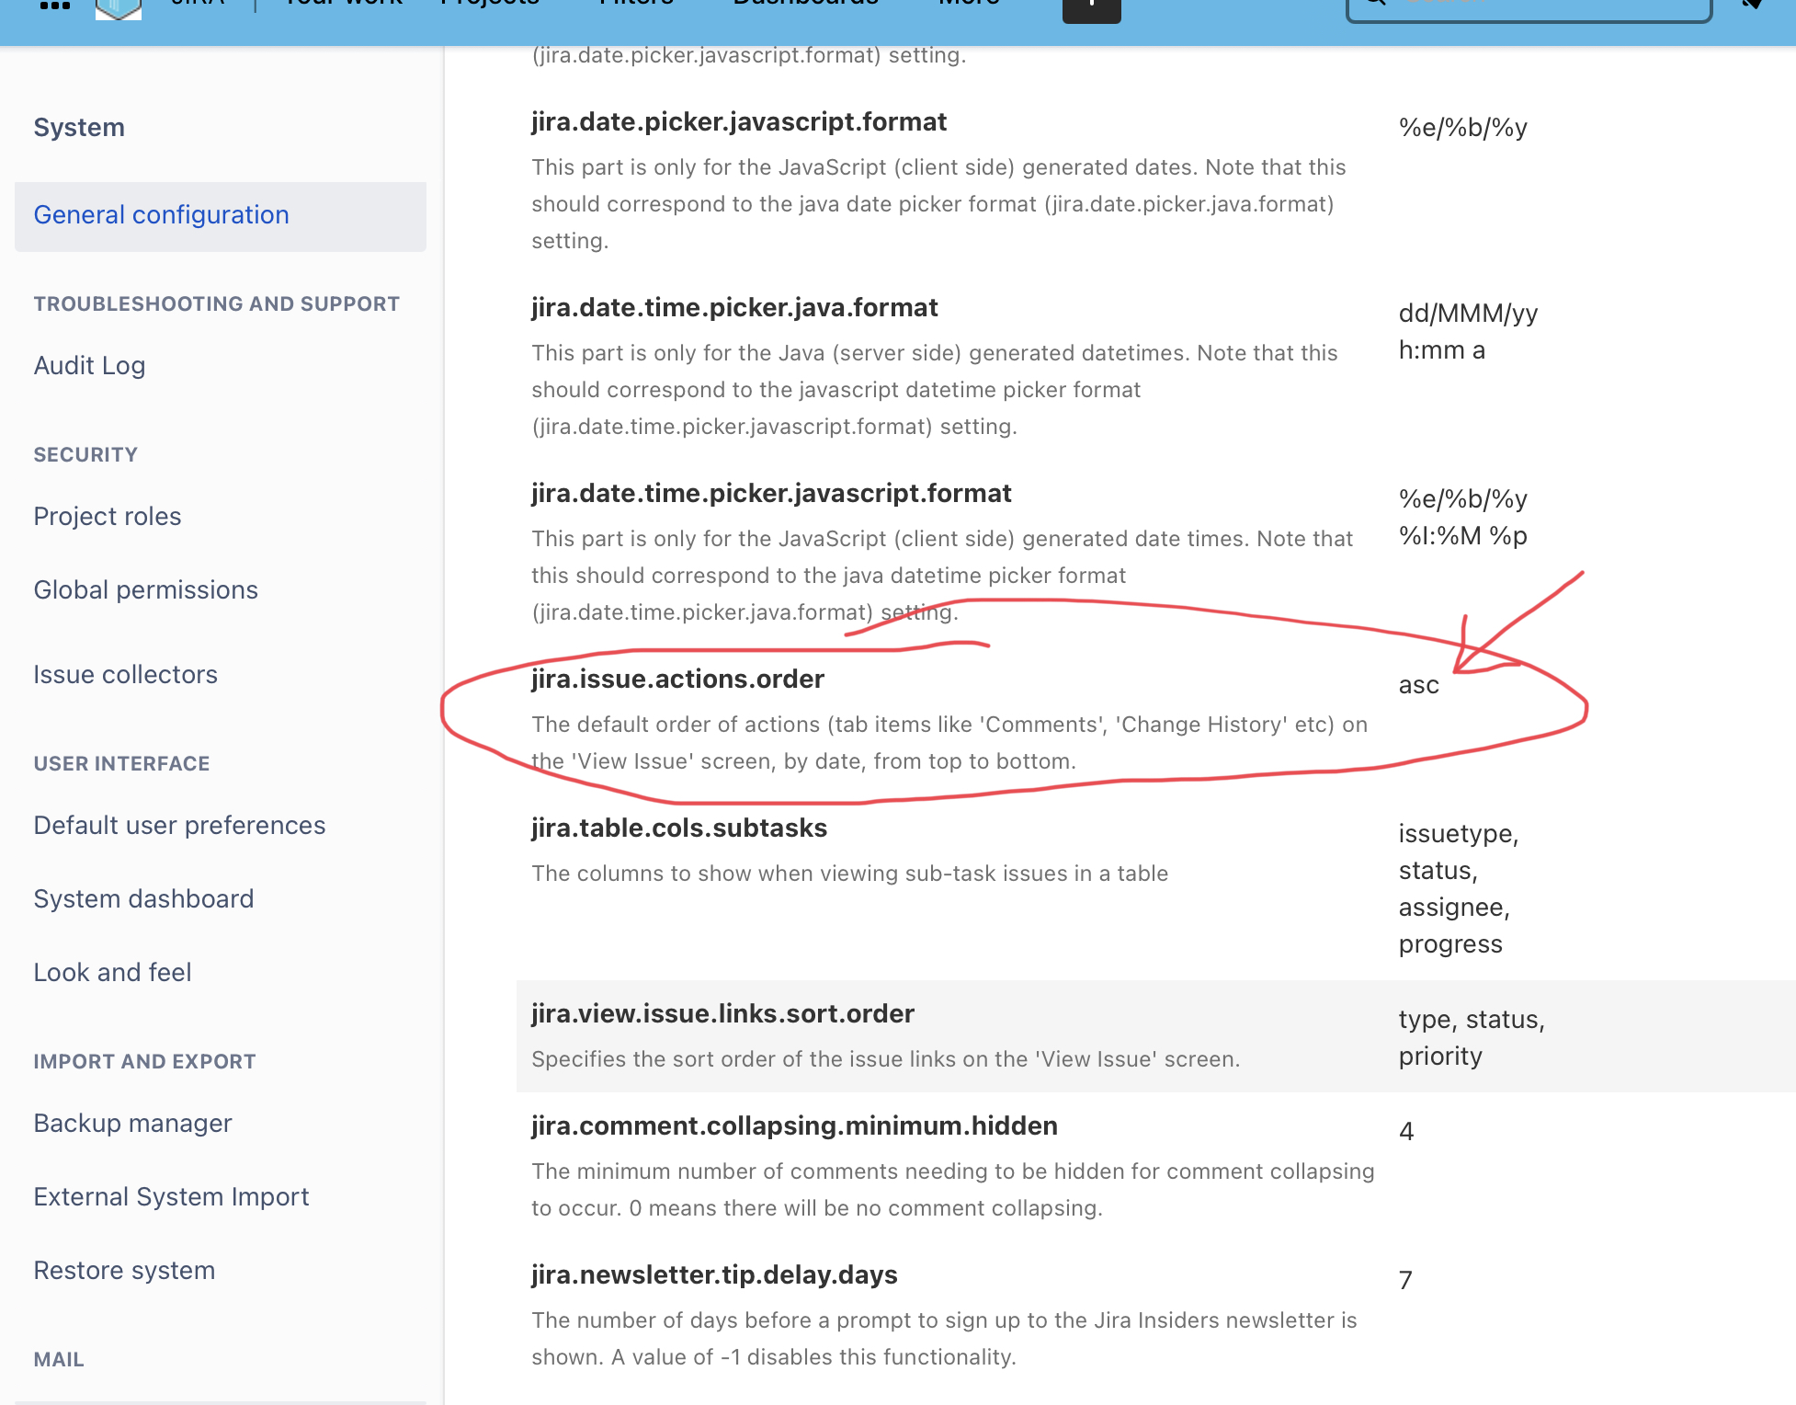
Task: Open General configuration in the sidebar
Action: tap(220, 215)
